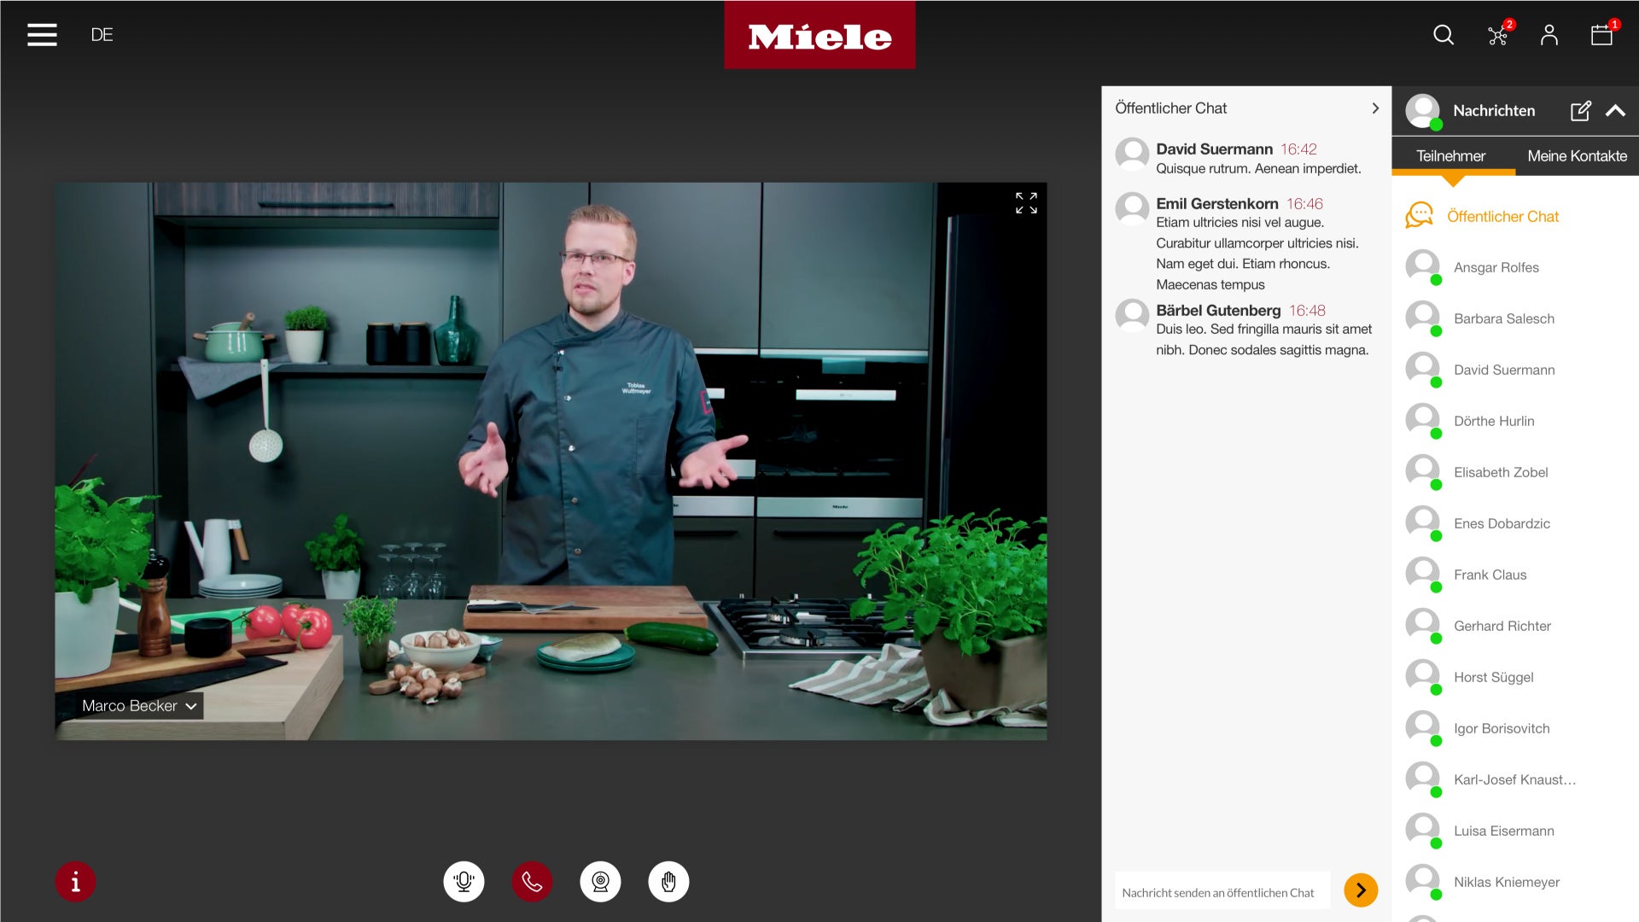Image resolution: width=1639 pixels, height=922 pixels.
Task: Switch to the Meine Kontakte tab
Action: coord(1577,156)
